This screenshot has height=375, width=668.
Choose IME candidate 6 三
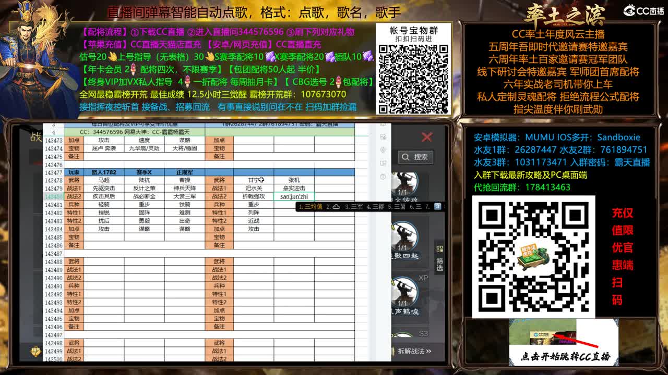[x=415, y=207]
